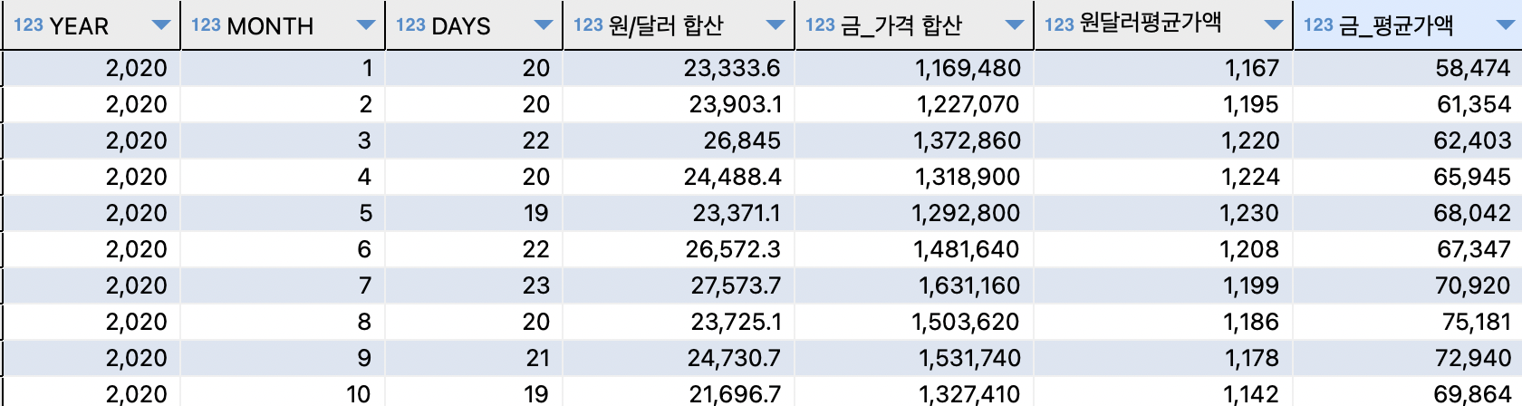The height and width of the screenshot is (406, 1522).
Task: Select cell 1,372,860 in month 3 row
Action: pyautogui.click(x=914, y=140)
